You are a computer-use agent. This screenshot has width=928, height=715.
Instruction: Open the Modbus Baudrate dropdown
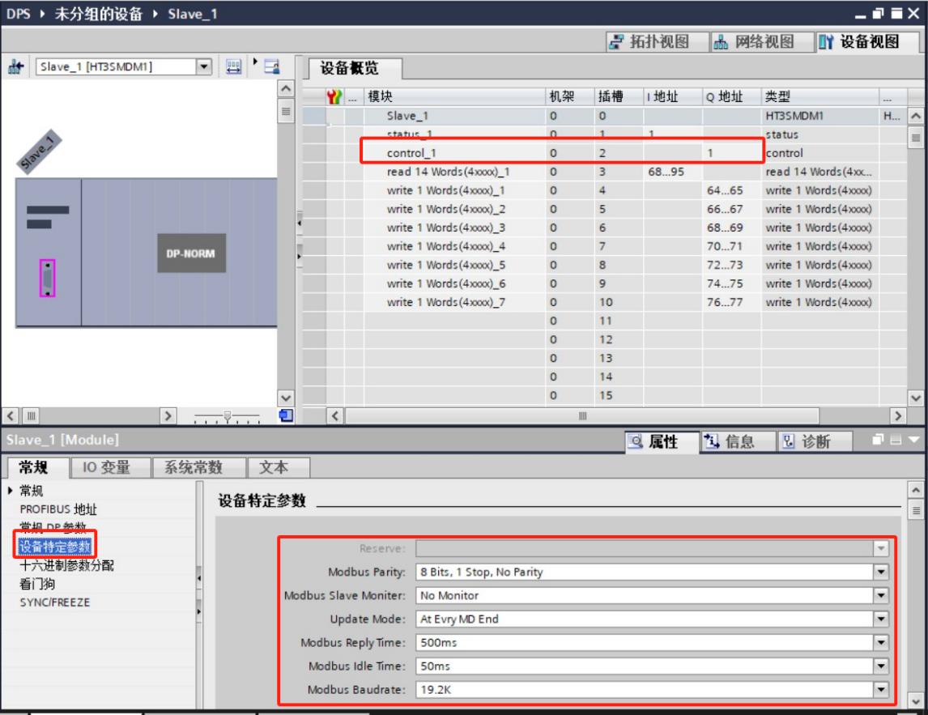coord(881,690)
